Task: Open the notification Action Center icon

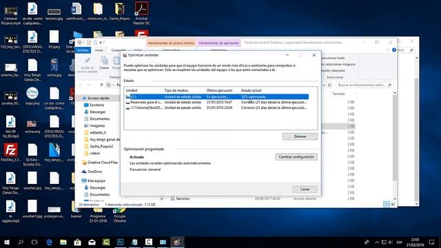Action: (x=432, y=242)
